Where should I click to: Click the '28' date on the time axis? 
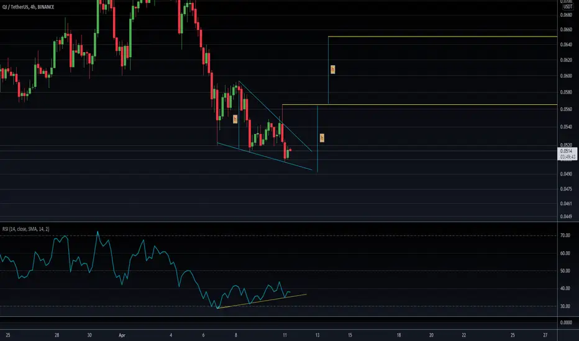click(57, 335)
